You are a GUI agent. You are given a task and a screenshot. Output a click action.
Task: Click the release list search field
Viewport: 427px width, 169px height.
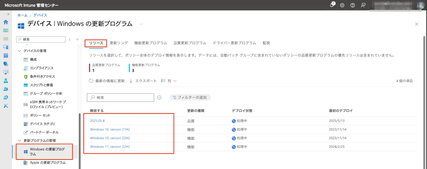click(x=123, y=97)
